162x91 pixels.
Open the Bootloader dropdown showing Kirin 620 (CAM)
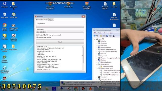tap(60, 32)
